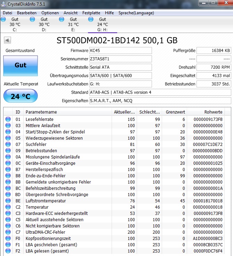Switch to the D: drive tab label

tap(44, 30)
